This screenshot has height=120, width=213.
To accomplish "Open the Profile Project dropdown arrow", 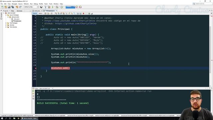I will click(64, 7).
